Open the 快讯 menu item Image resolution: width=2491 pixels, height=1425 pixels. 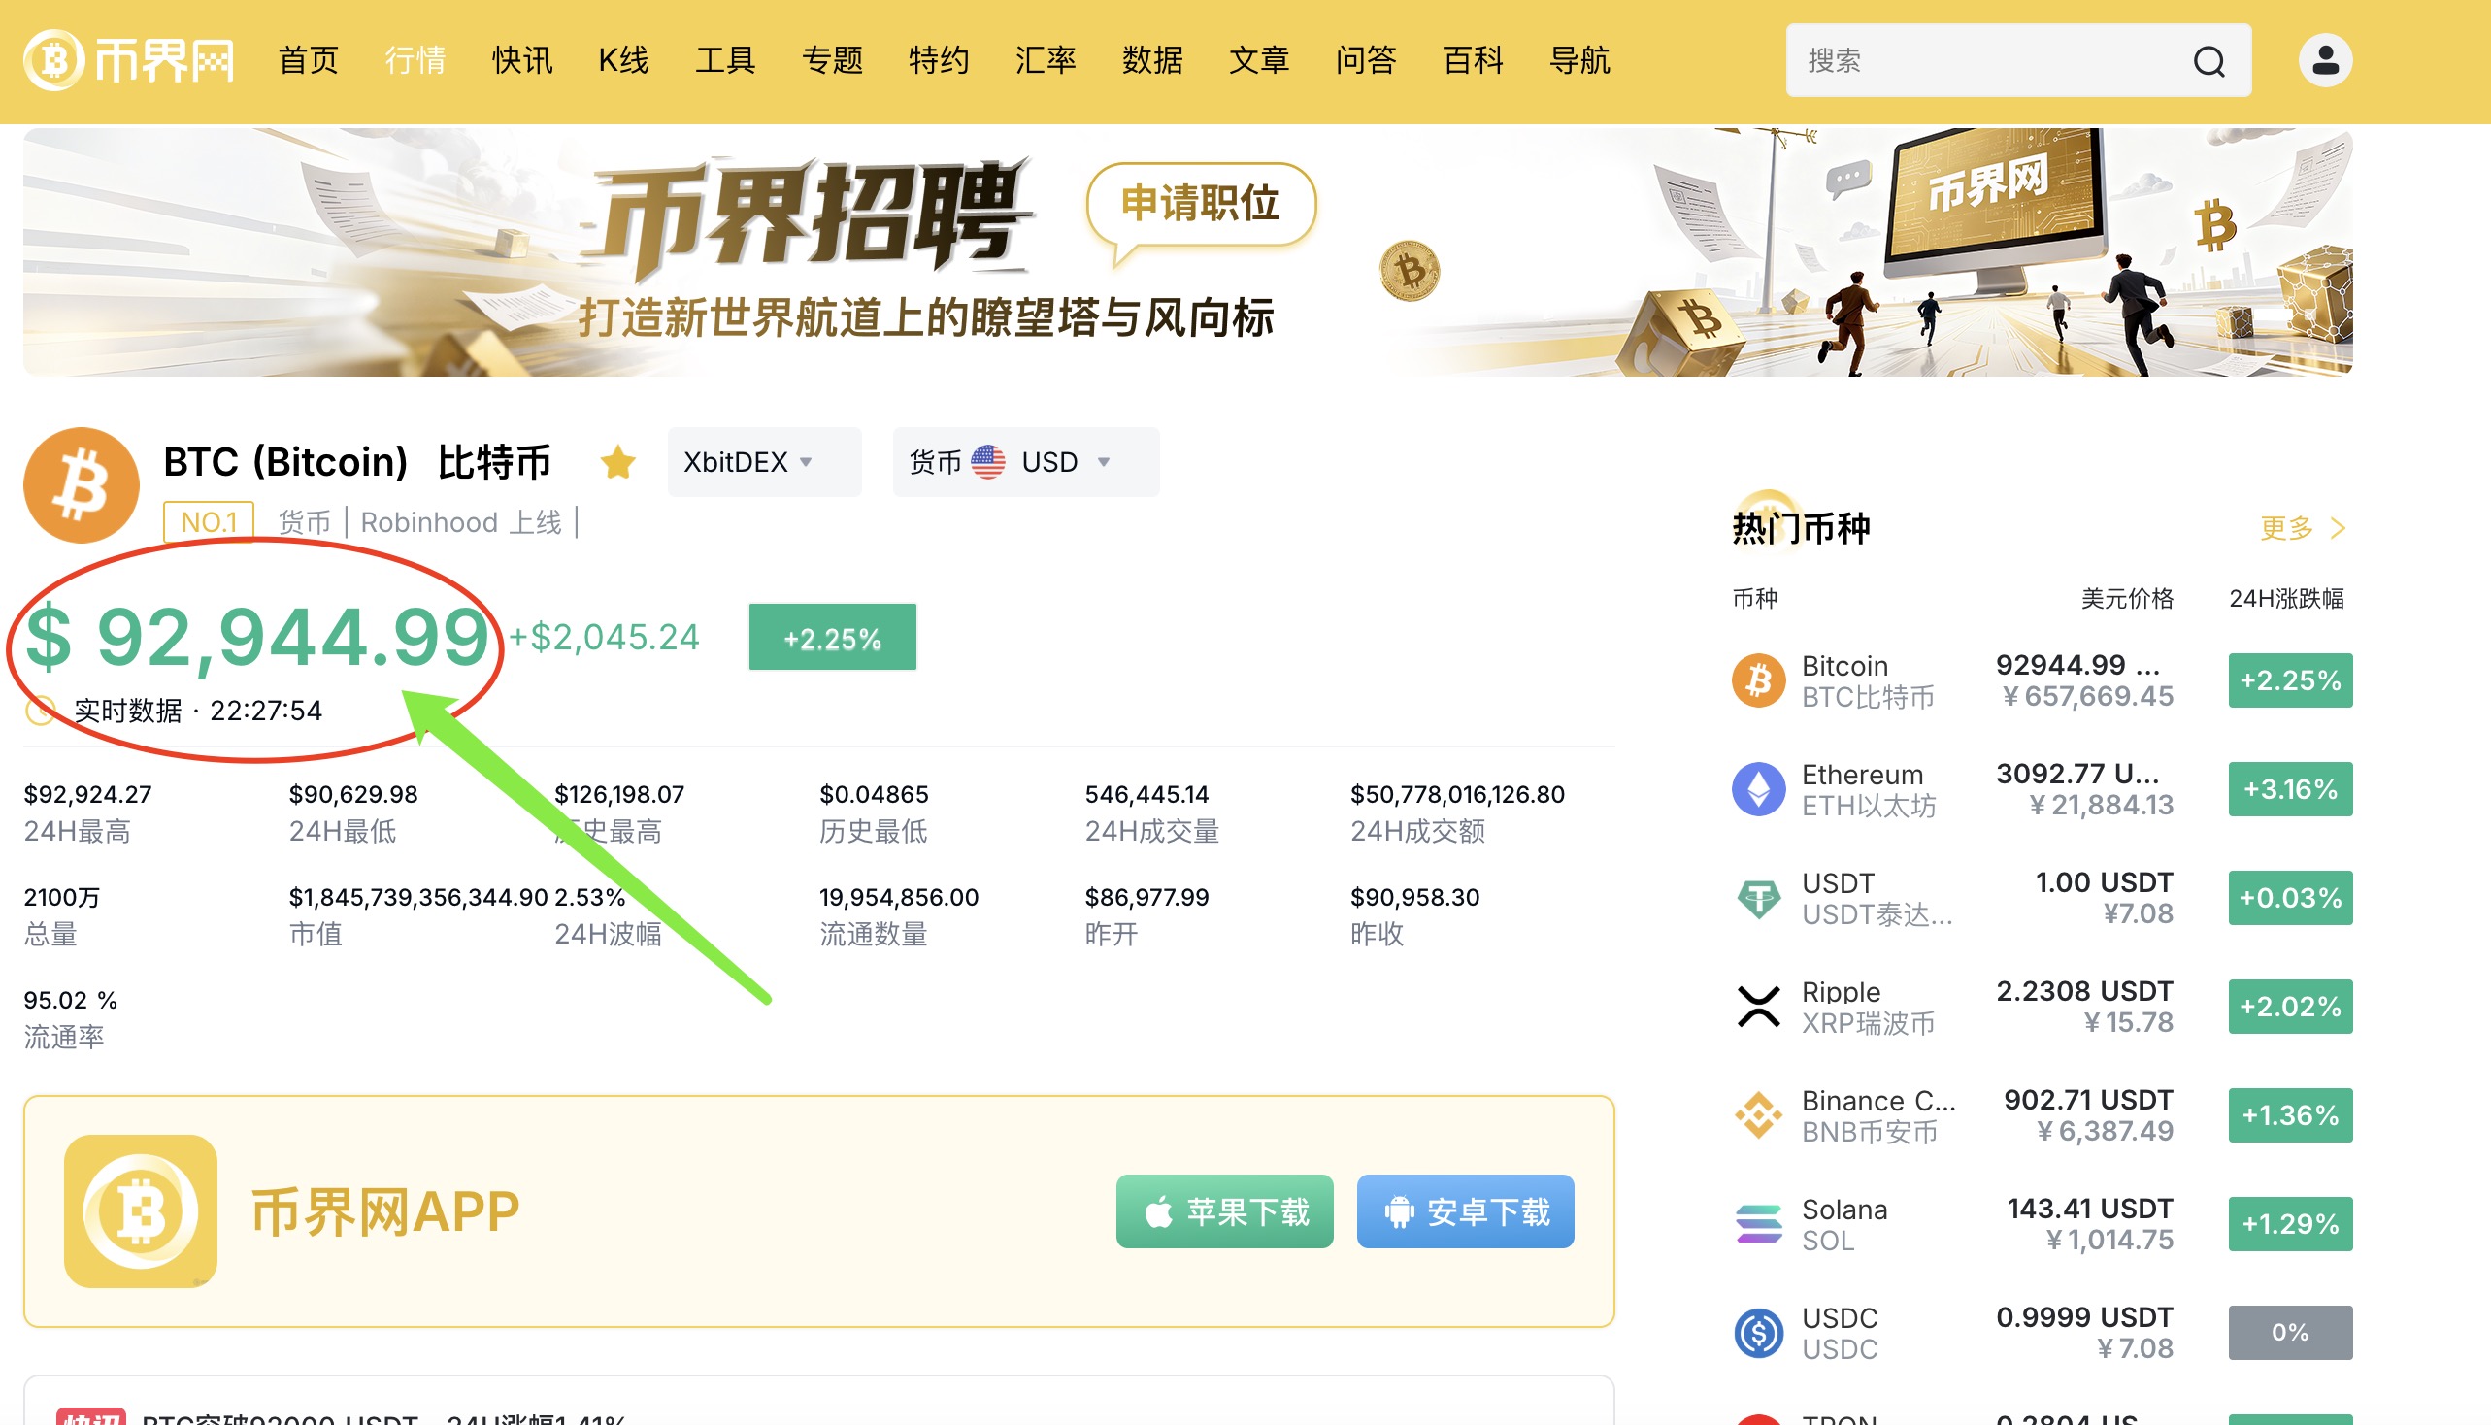pos(521,61)
